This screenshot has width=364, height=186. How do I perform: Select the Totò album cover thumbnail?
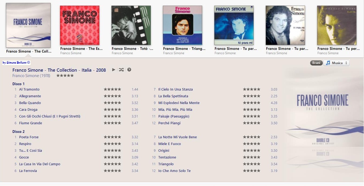(x=131, y=25)
